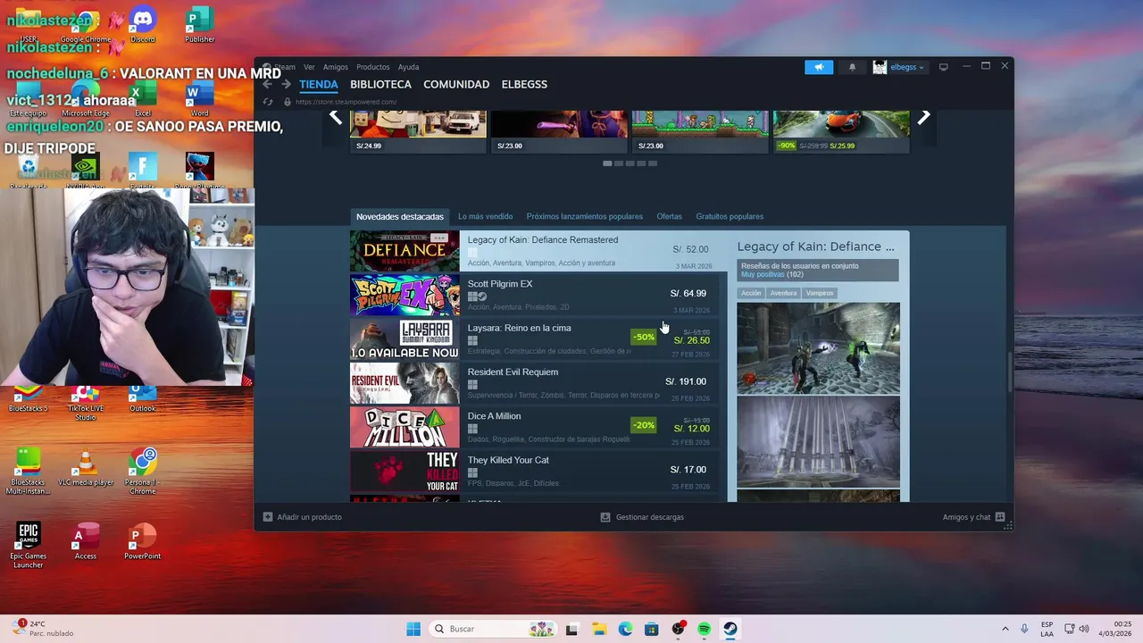The width and height of the screenshot is (1143, 643).
Task: Expand hidden system tray icons chevron
Action: (x=1005, y=629)
